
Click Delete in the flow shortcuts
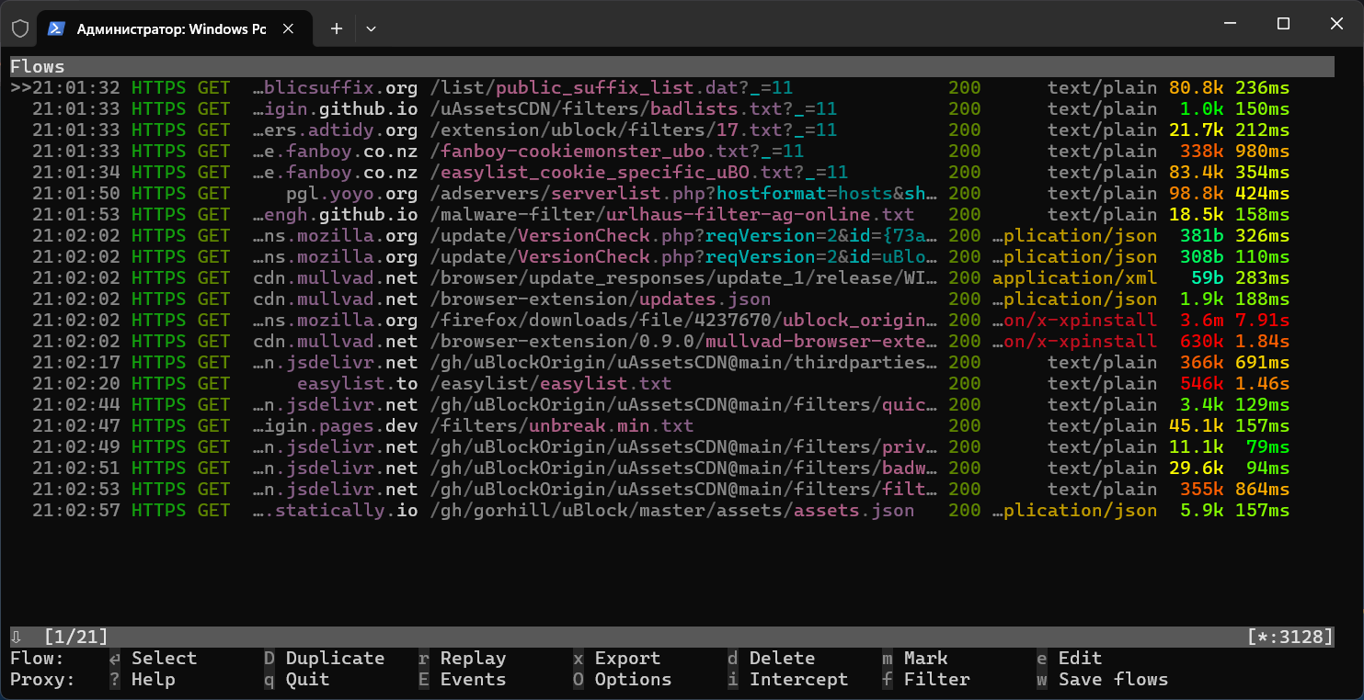[x=782, y=658]
